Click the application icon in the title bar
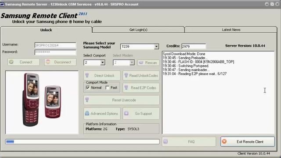Viewport: 281px width, 158px height. pyautogui.click(x=2, y=4)
